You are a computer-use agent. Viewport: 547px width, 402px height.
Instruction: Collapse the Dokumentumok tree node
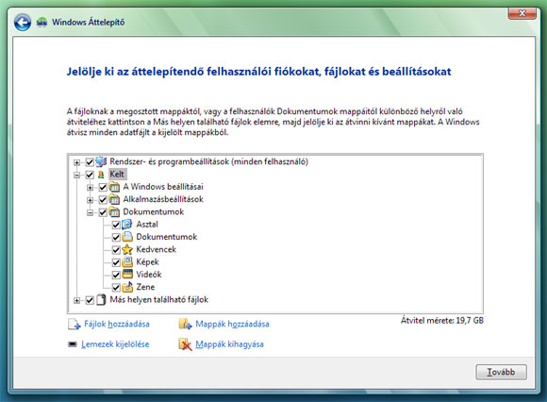pyautogui.click(x=90, y=212)
